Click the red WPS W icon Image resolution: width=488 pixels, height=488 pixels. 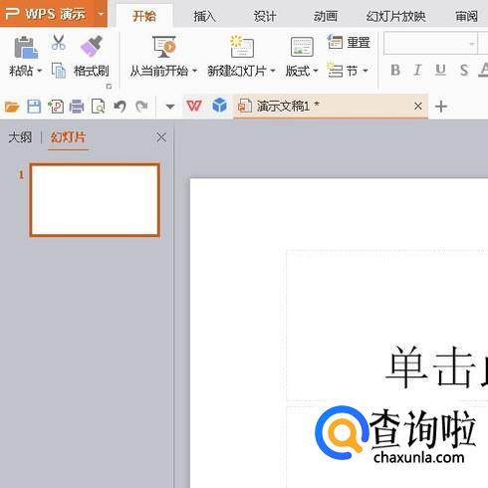pyautogui.click(x=194, y=106)
